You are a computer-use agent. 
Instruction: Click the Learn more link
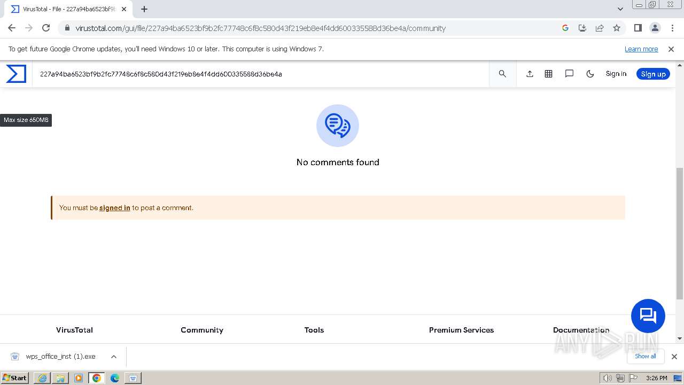tap(641, 49)
